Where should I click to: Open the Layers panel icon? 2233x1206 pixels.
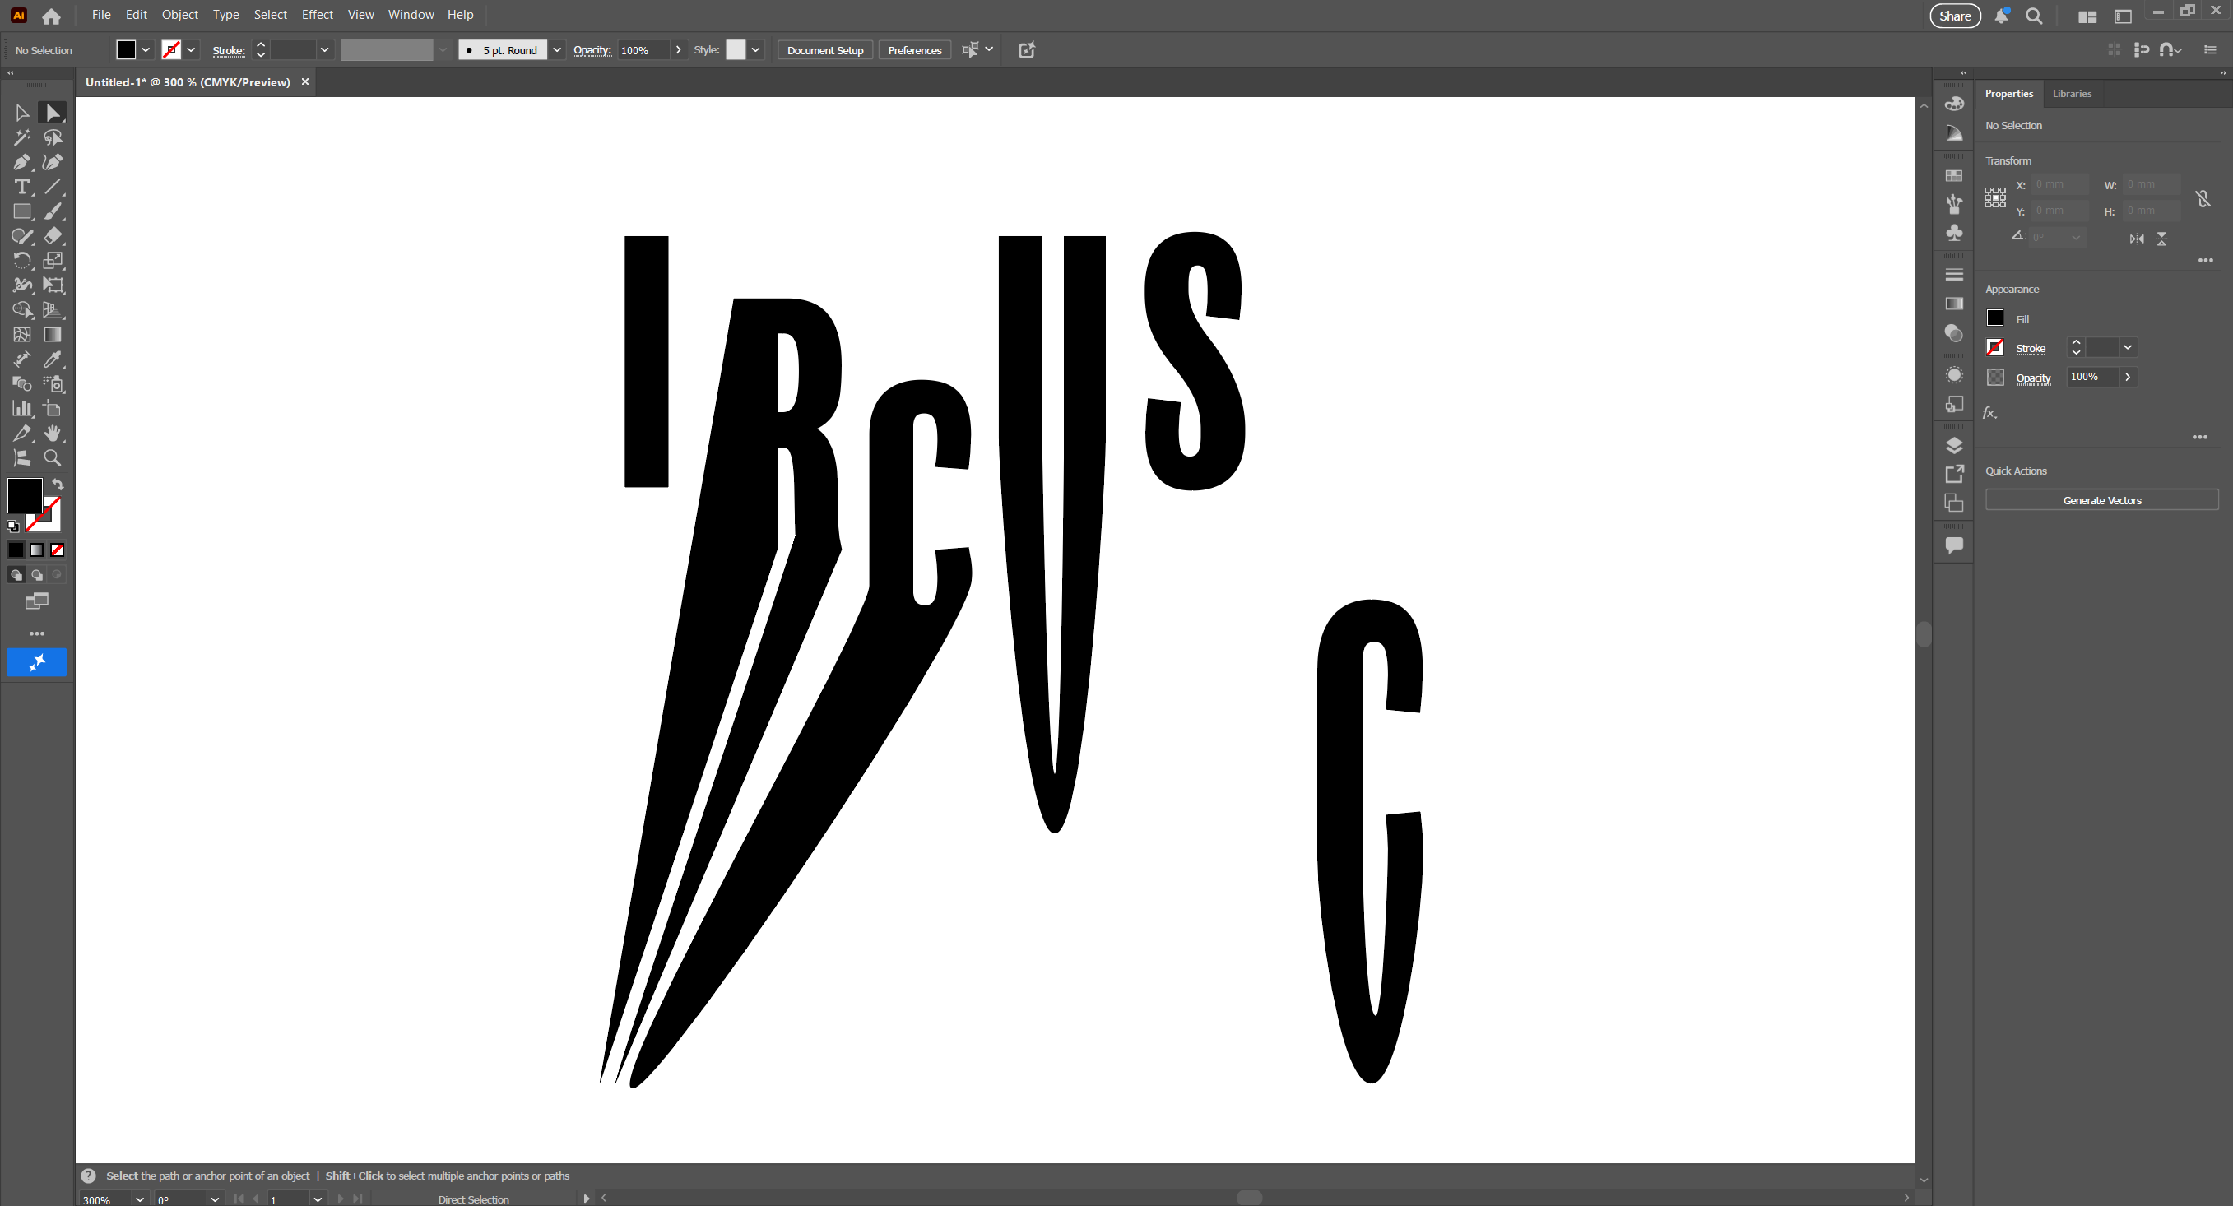tap(1954, 446)
